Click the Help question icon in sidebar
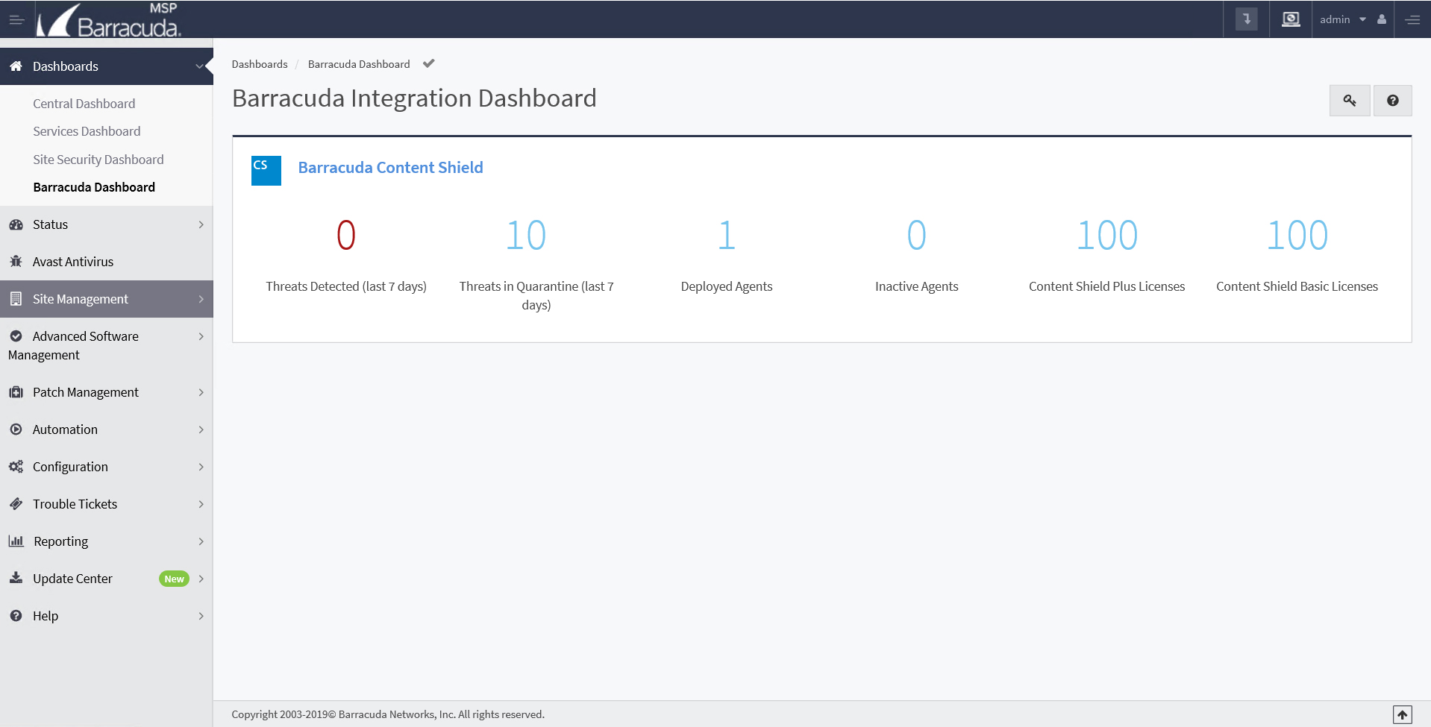 [x=16, y=616]
